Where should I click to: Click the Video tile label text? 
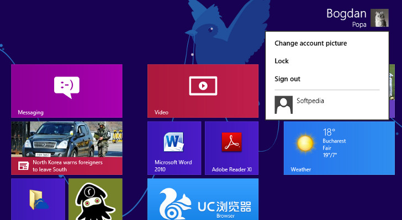[161, 112]
